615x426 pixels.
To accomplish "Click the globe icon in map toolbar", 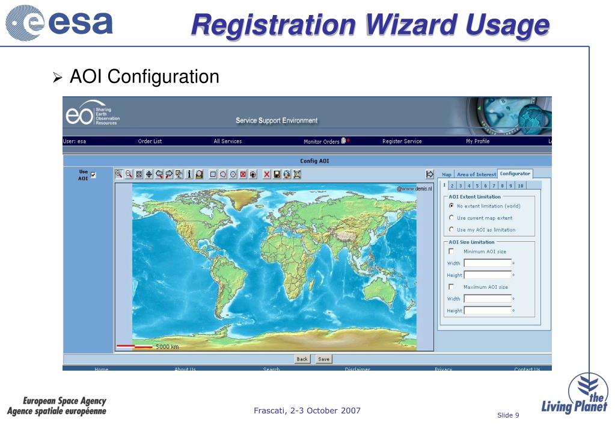I will click(287, 174).
